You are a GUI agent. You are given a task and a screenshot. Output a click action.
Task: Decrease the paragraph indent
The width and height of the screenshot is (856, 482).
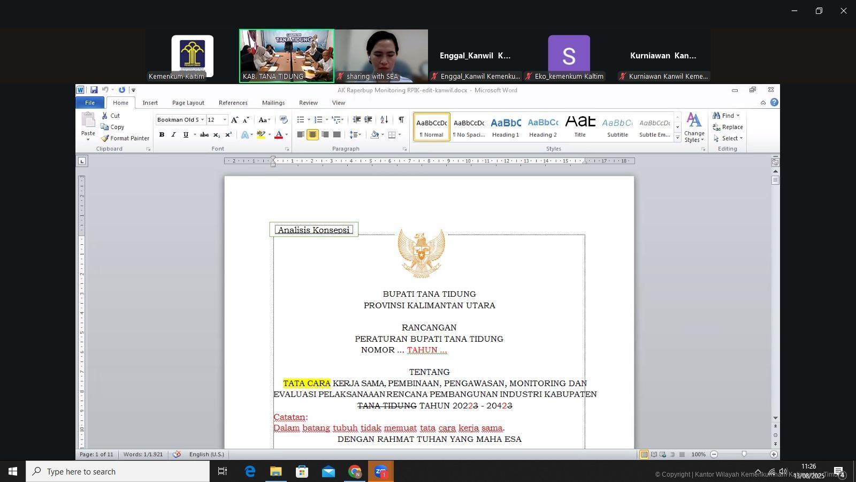coord(356,120)
